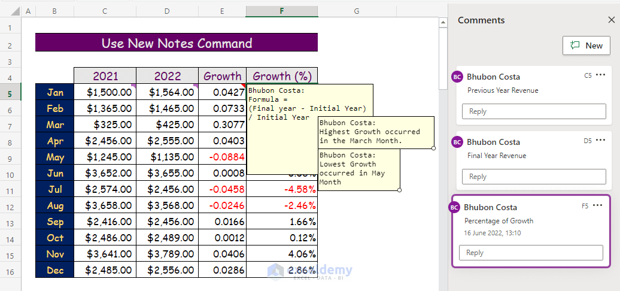This screenshot has height=291, width=620.
Task: Select cell with 0.3077
Action: 222,125
